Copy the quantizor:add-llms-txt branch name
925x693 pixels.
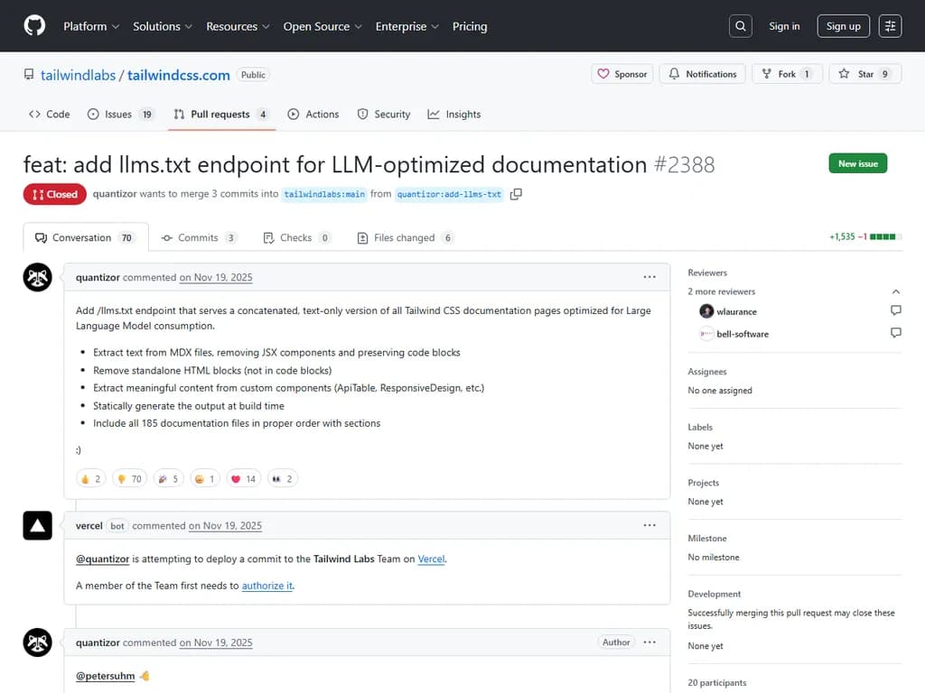coord(515,193)
